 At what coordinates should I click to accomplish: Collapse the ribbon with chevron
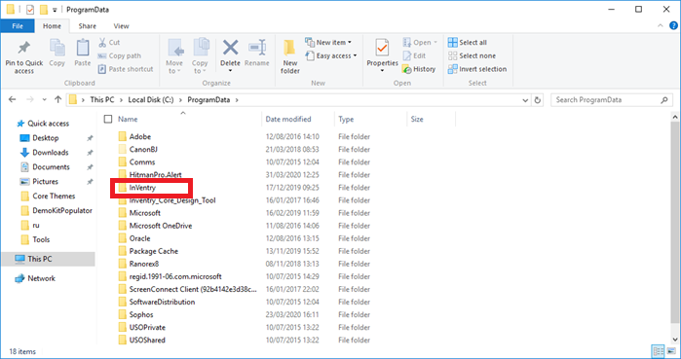pos(661,25)
